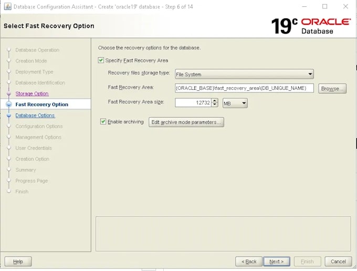Close the Database Configuration Assistant window

click(x=345, y=6)
